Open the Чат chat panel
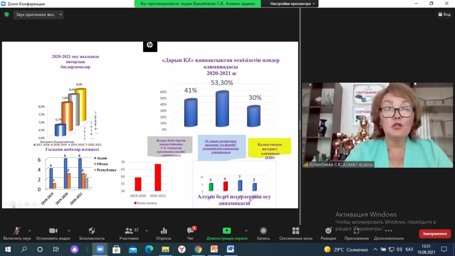 pyautogui.click(x=191, y=234)
